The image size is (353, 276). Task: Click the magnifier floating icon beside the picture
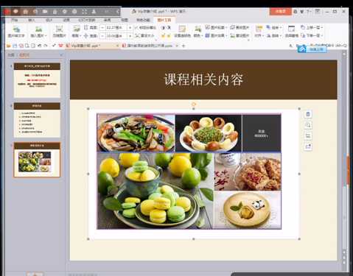[x=308, y=125]
